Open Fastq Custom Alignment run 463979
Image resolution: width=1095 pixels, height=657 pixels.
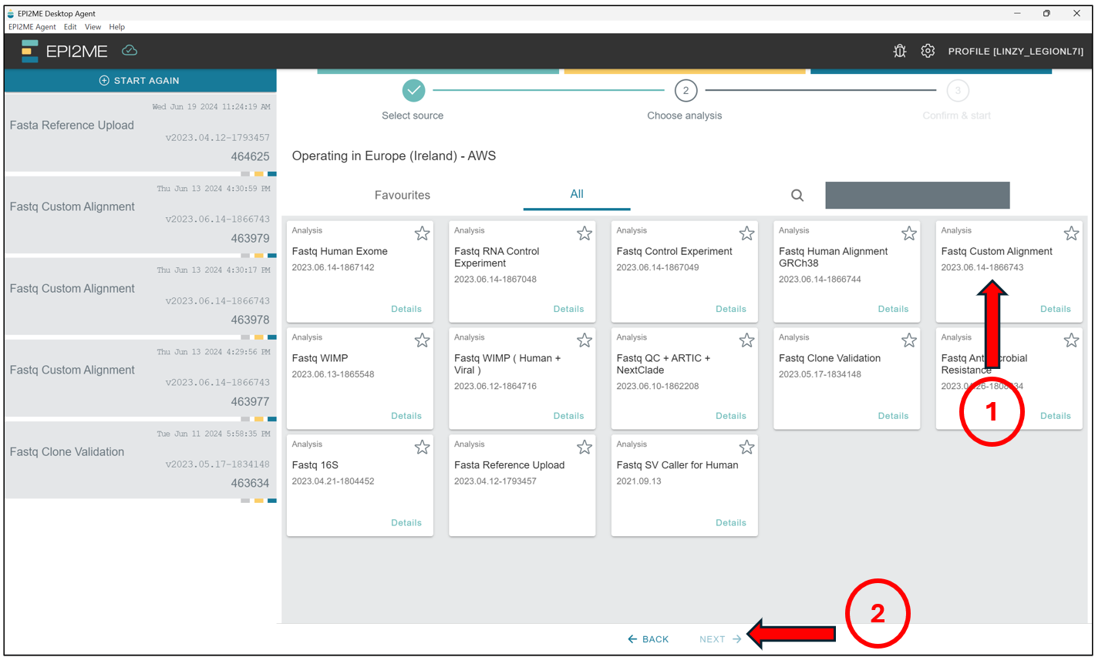point(140,216)
